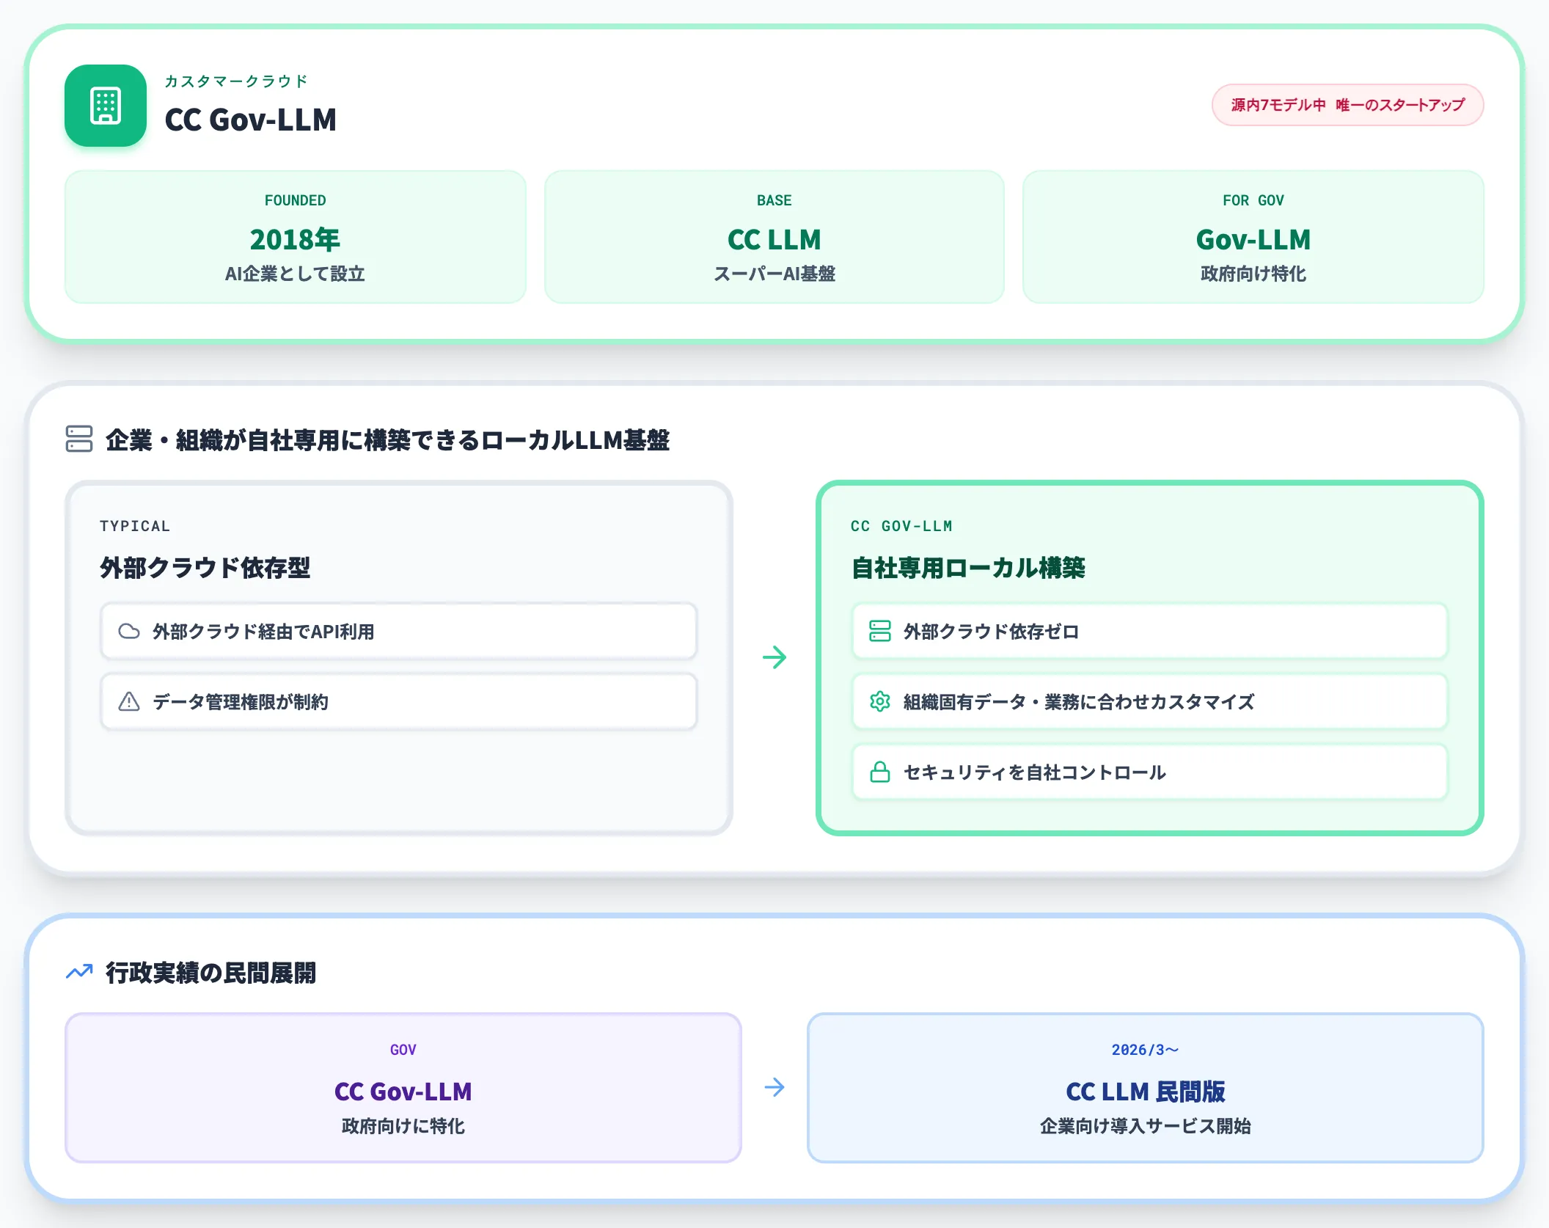Click the server icon beside the ローカルLLM基盤 heading
The height and width of the screenshot is (1228, 1549).
(x=79, y=439)
